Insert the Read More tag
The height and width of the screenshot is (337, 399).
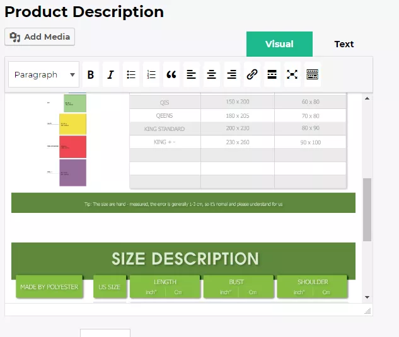[272, 74]
